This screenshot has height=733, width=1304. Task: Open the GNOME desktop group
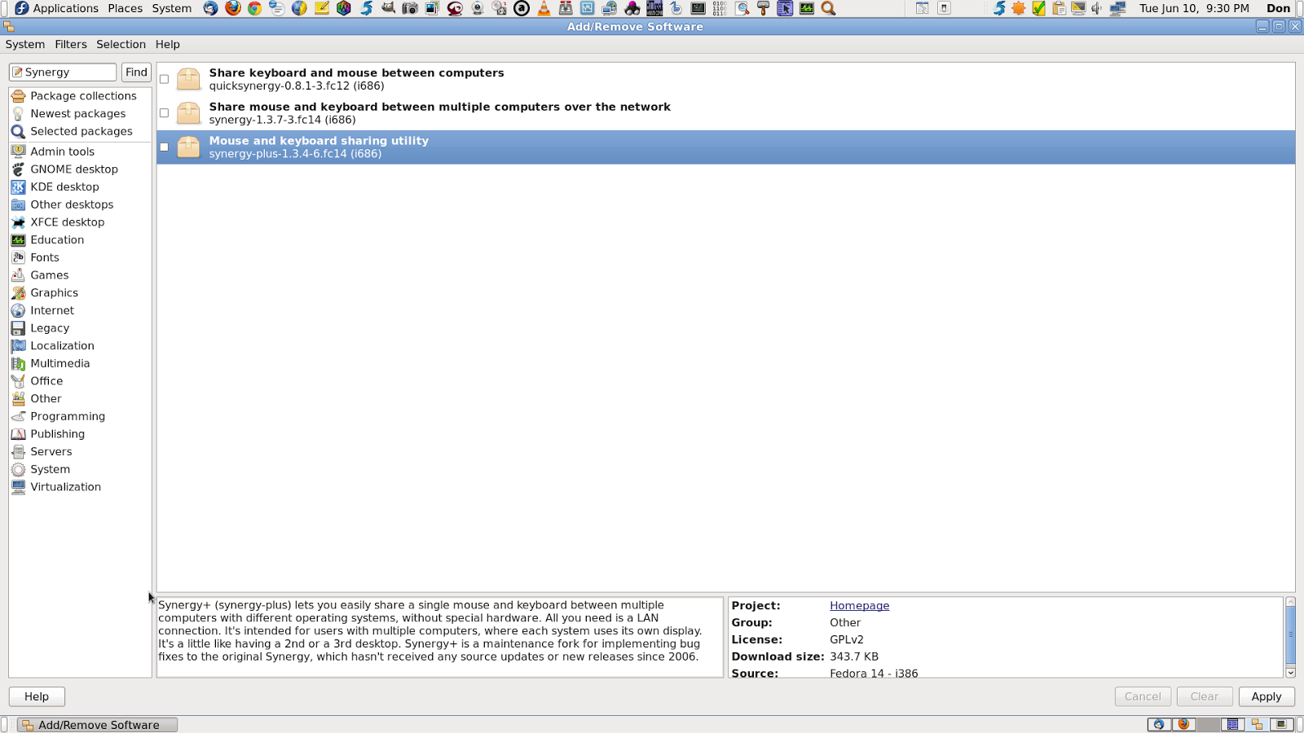click(80, 169)
